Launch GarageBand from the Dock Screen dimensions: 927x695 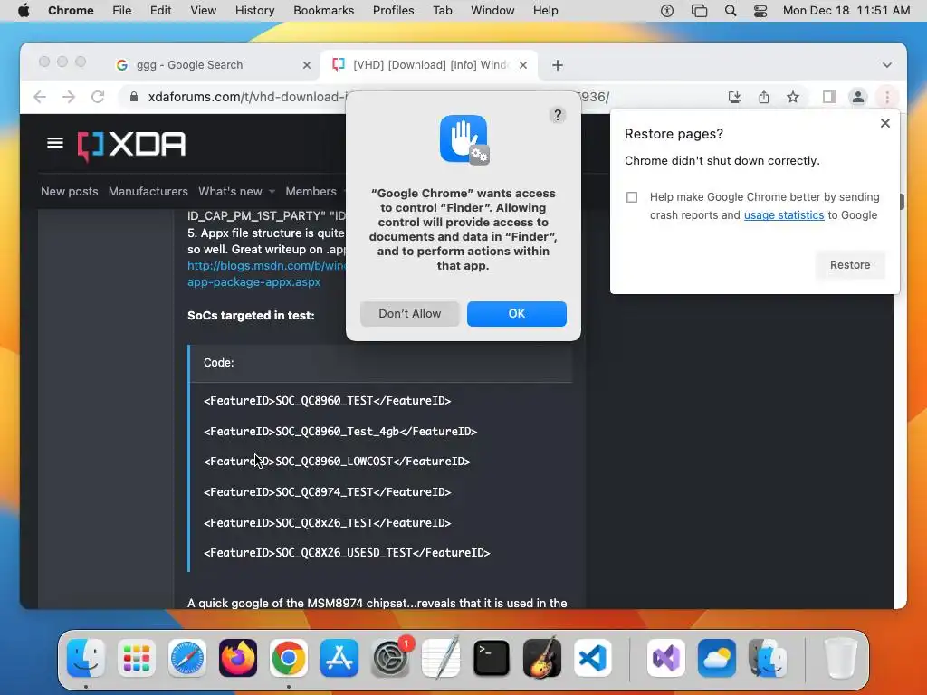[x=542, y=658]
